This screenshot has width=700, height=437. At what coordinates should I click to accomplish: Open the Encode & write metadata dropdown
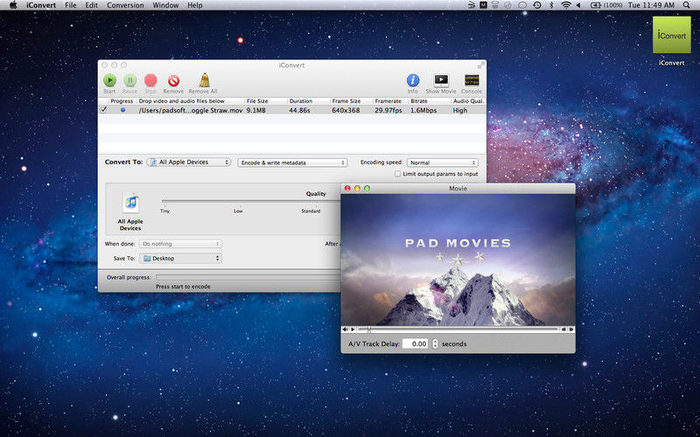(292, 163)
